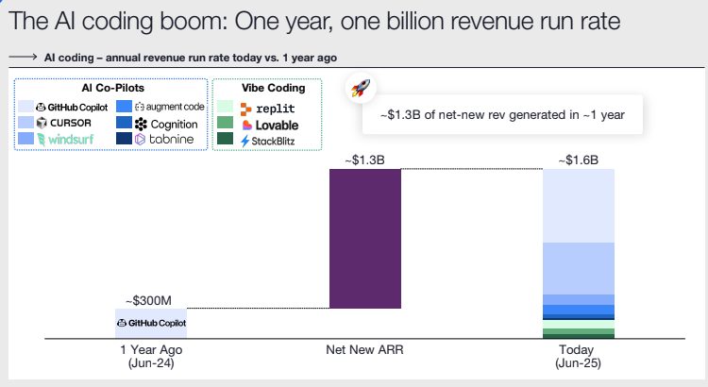Click the arrow before the chart subtitle
The image size is (708, 387).
click(23, 57)
